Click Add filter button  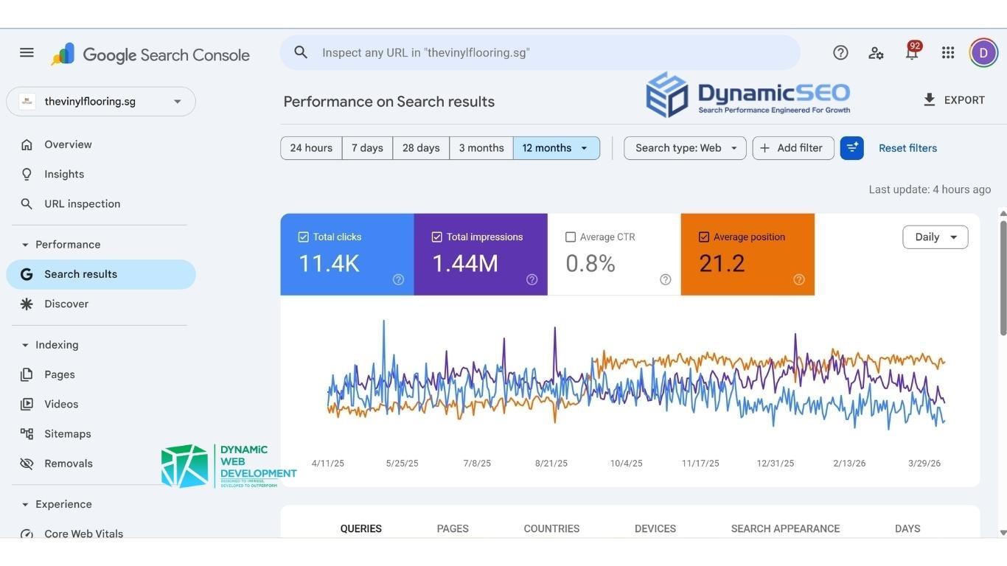point(793,148)
